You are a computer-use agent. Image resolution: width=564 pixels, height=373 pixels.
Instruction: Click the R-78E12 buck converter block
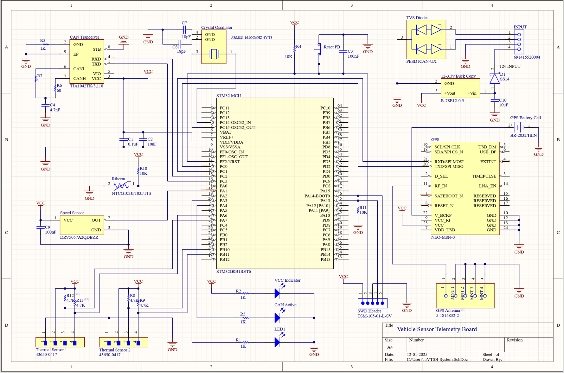tap(460, 88)
